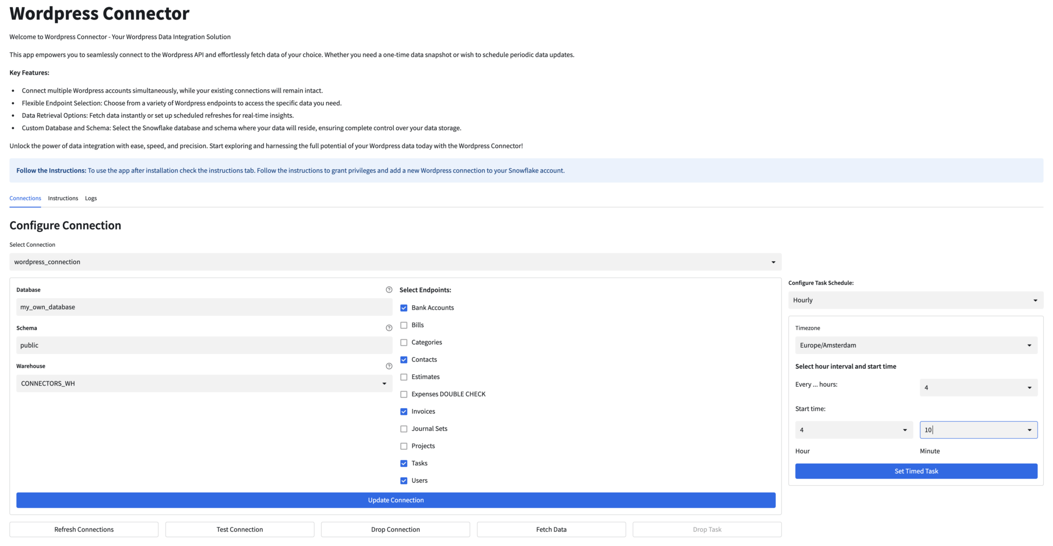The height and width of the screenshot is (546, 1053).
Task: Open the Logs tab
Action: pyautogui.click(x=90, y=198)
